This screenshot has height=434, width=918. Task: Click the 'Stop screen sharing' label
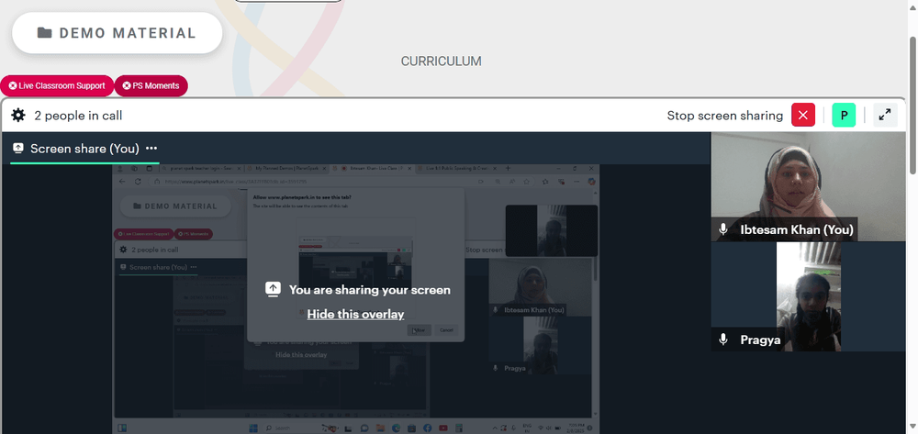[x=725, y=116]
